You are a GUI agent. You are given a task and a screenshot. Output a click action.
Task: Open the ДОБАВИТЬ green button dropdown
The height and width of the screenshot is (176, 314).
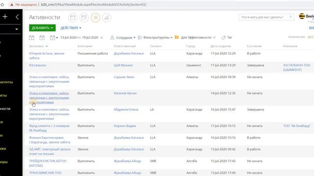pyautogui.click(x=42, y=28)
